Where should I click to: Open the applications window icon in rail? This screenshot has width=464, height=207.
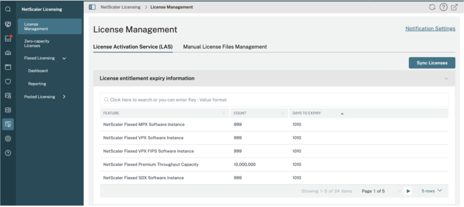(x=8, y=67)
